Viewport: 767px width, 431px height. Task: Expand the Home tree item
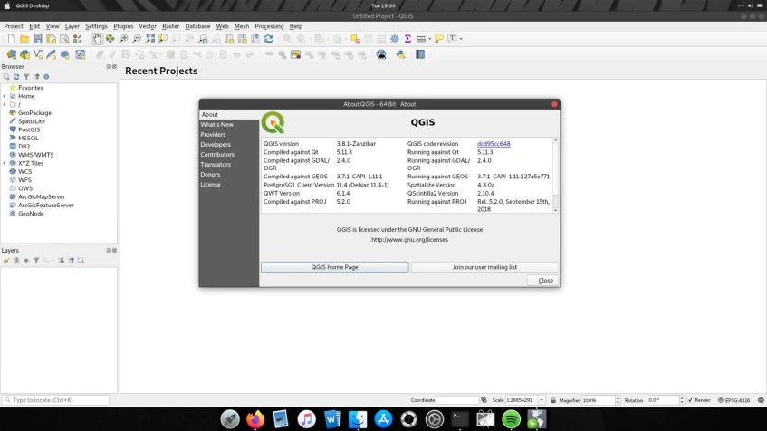click(5, 96)
